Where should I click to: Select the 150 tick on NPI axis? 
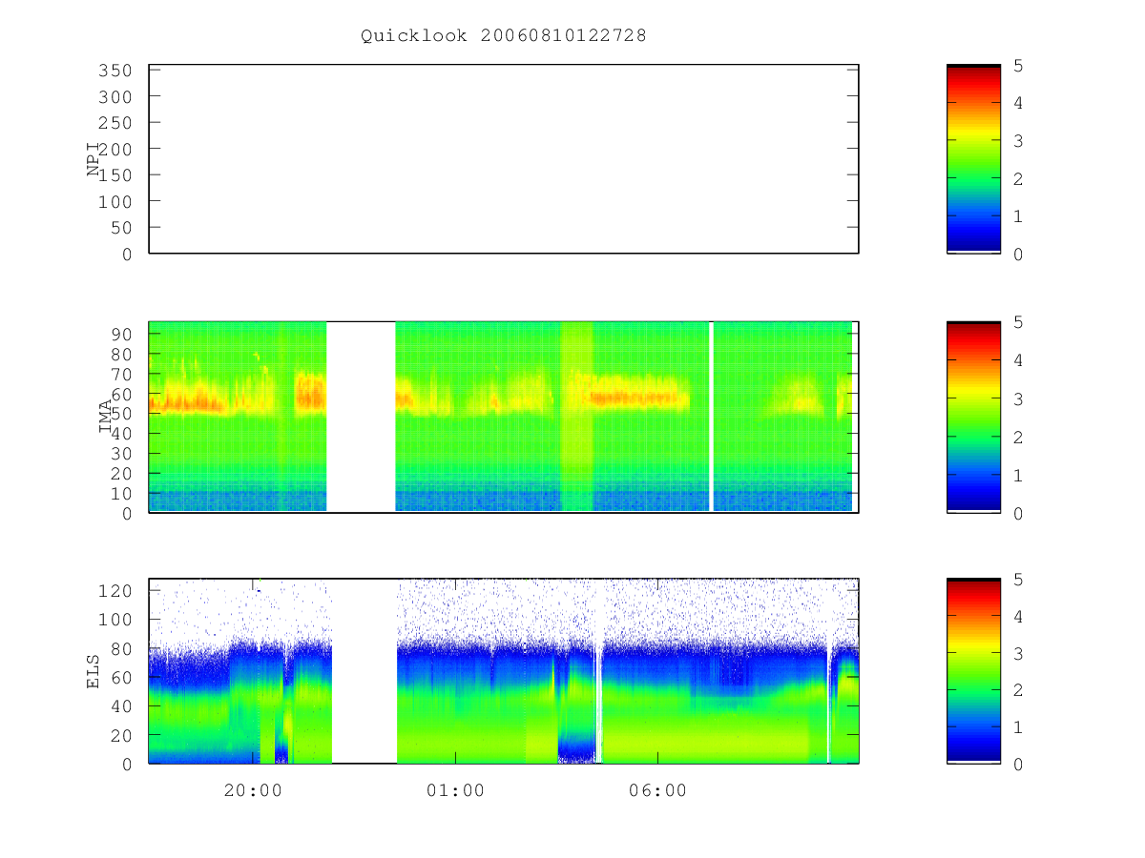click(114, 175)
